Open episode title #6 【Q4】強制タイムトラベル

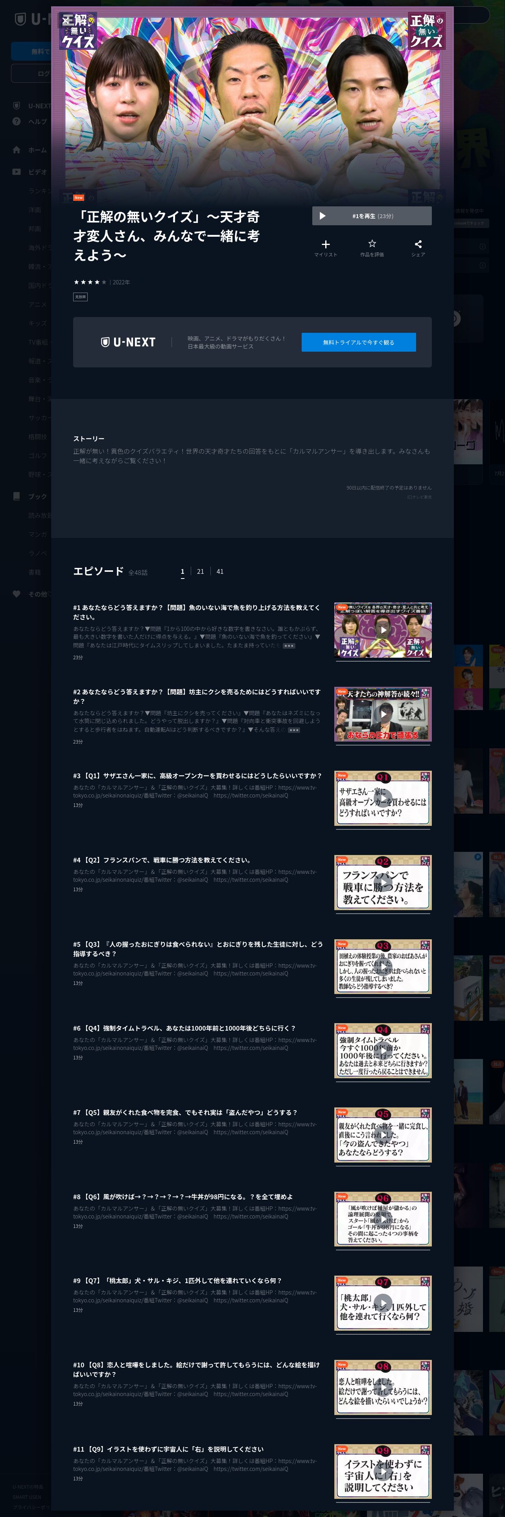[184, 1028]
